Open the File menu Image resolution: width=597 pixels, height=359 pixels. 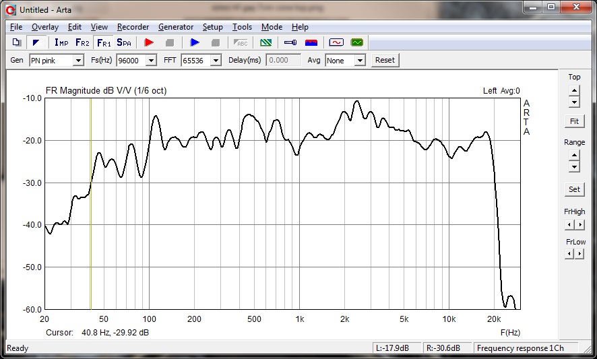16,27
